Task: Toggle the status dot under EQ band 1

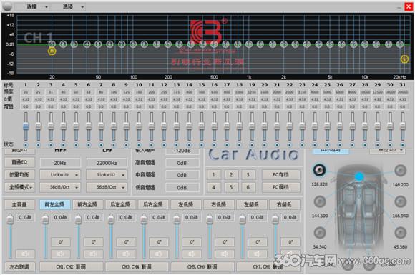Action: click(26, 145)
